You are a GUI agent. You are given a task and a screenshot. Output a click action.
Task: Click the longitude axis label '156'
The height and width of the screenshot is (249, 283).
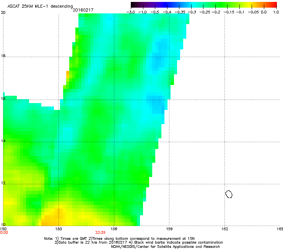pyautogui.click(x=114, y=229)
